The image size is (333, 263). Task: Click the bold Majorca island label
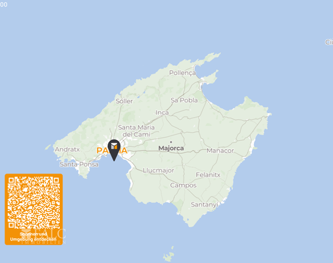tap(171, 149)
